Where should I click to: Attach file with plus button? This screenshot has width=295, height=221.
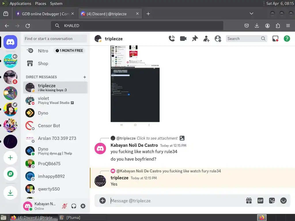pyautogui.click(x=103, y=201)
